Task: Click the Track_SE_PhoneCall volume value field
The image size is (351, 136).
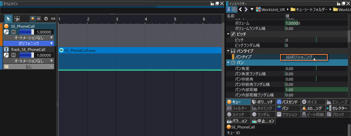Action: coord(44,55)
